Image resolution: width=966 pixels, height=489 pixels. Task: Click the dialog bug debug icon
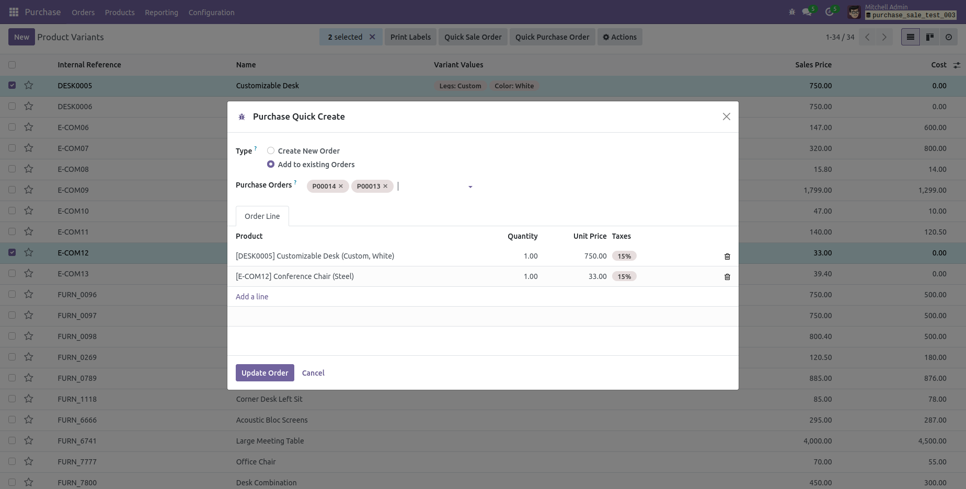coord(241,117)
